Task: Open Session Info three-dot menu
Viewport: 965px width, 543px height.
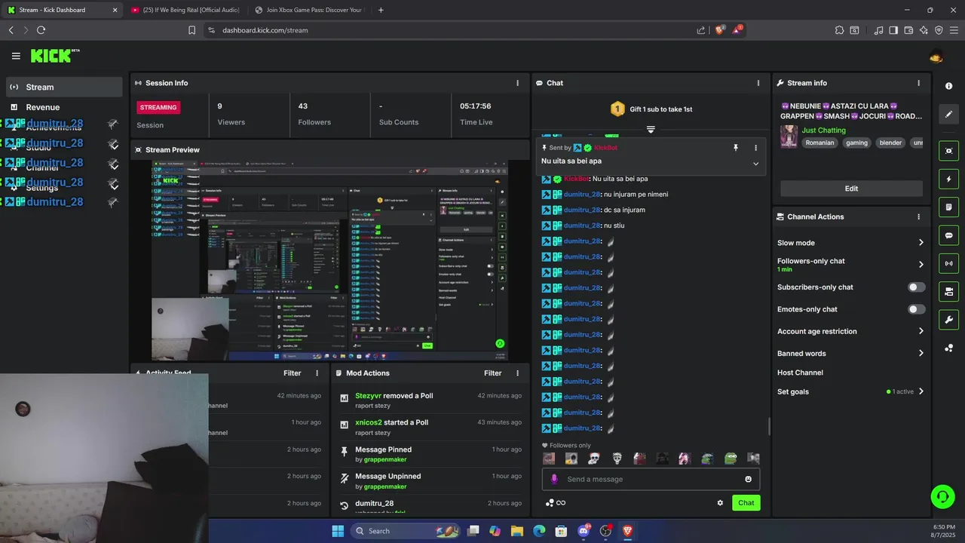Action: coord(517,83)
